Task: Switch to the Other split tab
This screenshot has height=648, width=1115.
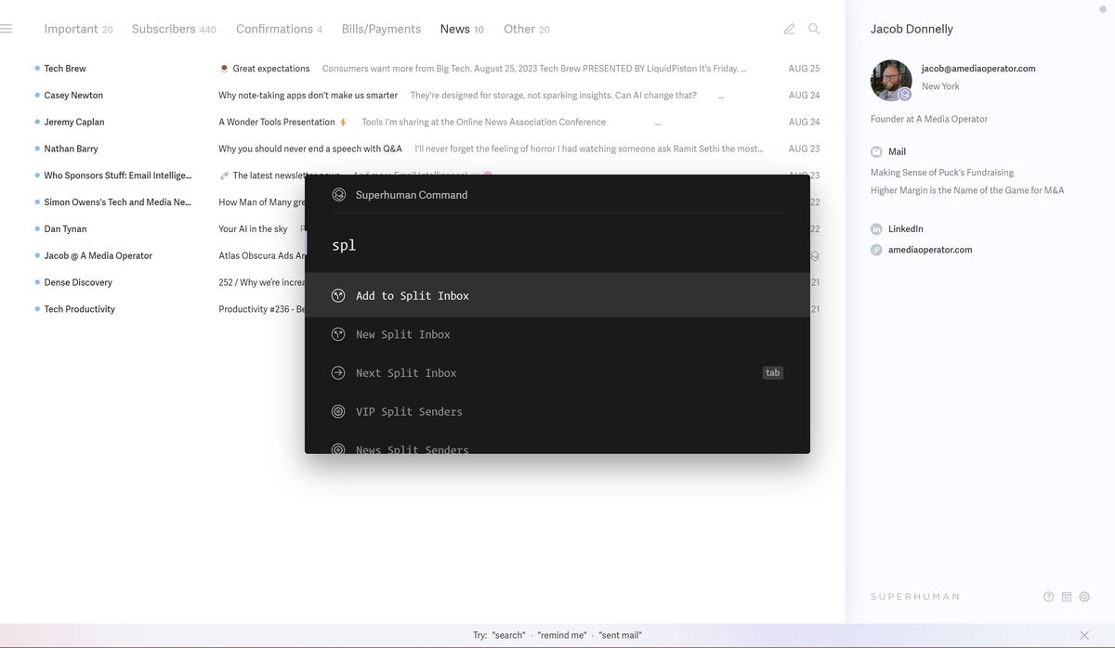Action: [526, 29]
